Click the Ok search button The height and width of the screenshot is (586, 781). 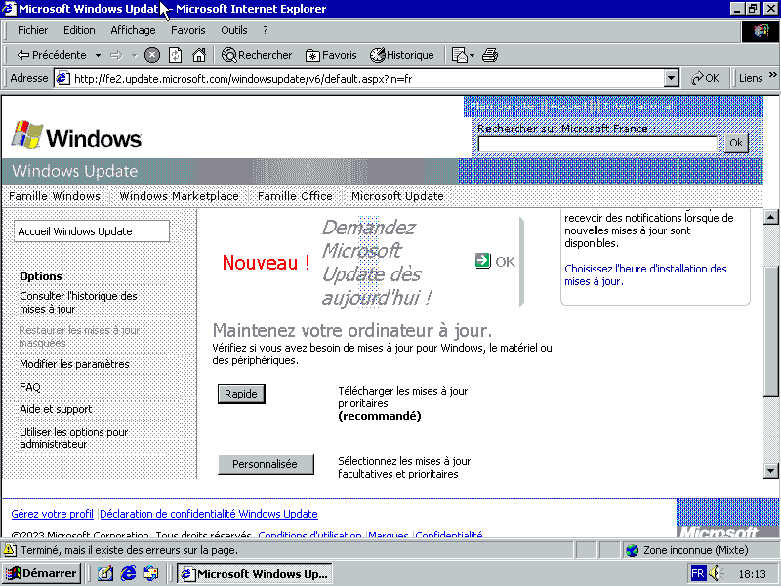point(736,143)
